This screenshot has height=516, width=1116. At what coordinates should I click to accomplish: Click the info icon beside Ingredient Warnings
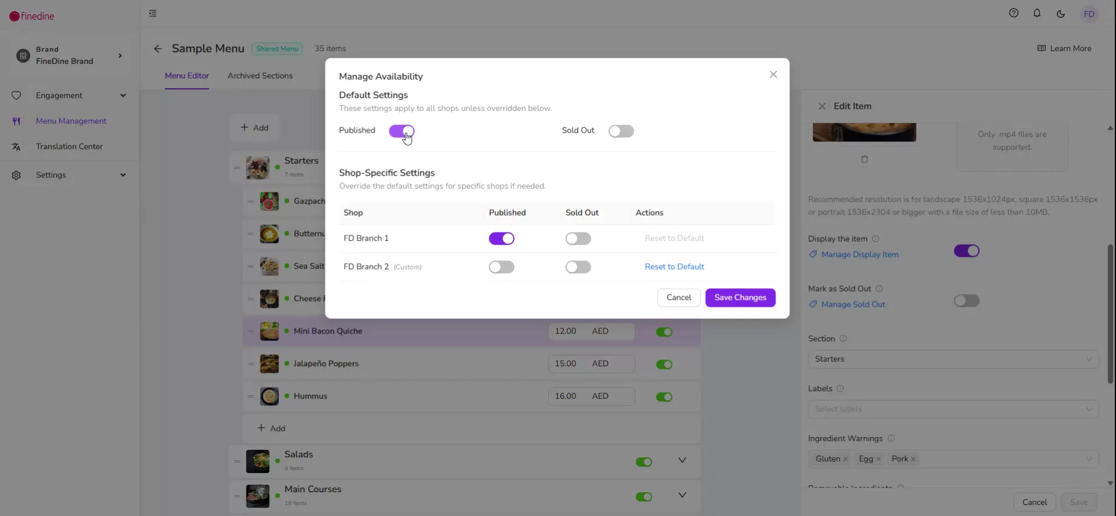pos(891,439)
